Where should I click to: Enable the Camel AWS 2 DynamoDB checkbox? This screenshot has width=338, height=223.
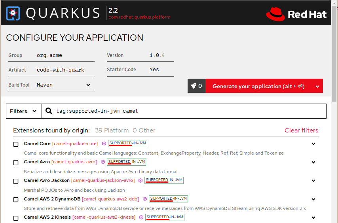pos(16,200)
